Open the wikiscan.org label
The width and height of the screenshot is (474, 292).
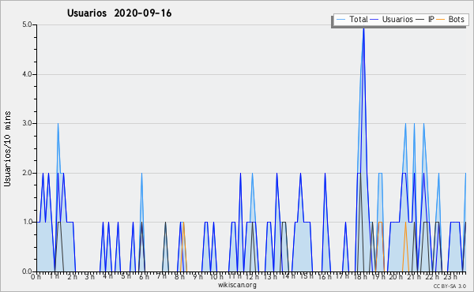click(x=237, y=285)
